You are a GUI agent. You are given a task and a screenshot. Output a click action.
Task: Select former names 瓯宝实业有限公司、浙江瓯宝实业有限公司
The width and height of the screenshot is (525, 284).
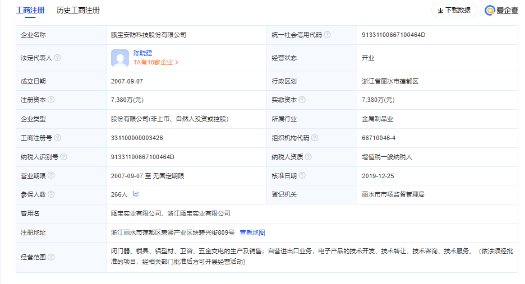point(171,213)
